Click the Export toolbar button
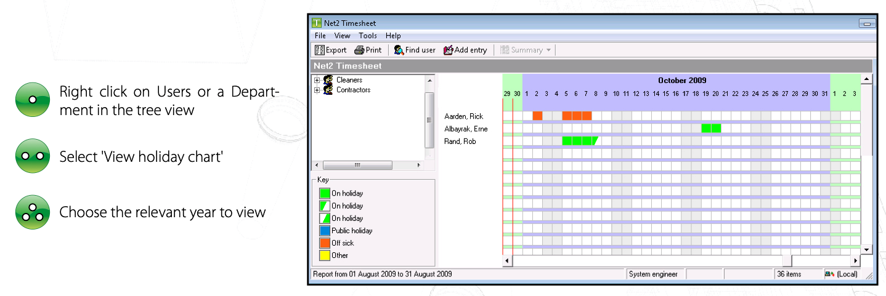Screen dimensions: 886x296 (331, 50)
